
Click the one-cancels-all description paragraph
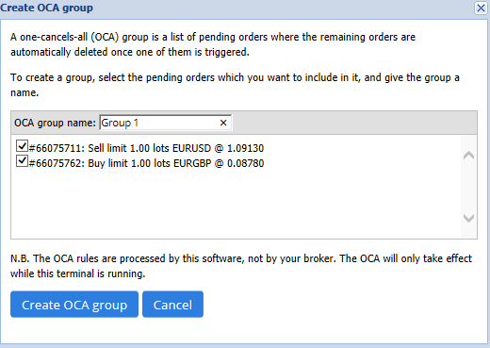pyautogui.click(x=213, y=44)
